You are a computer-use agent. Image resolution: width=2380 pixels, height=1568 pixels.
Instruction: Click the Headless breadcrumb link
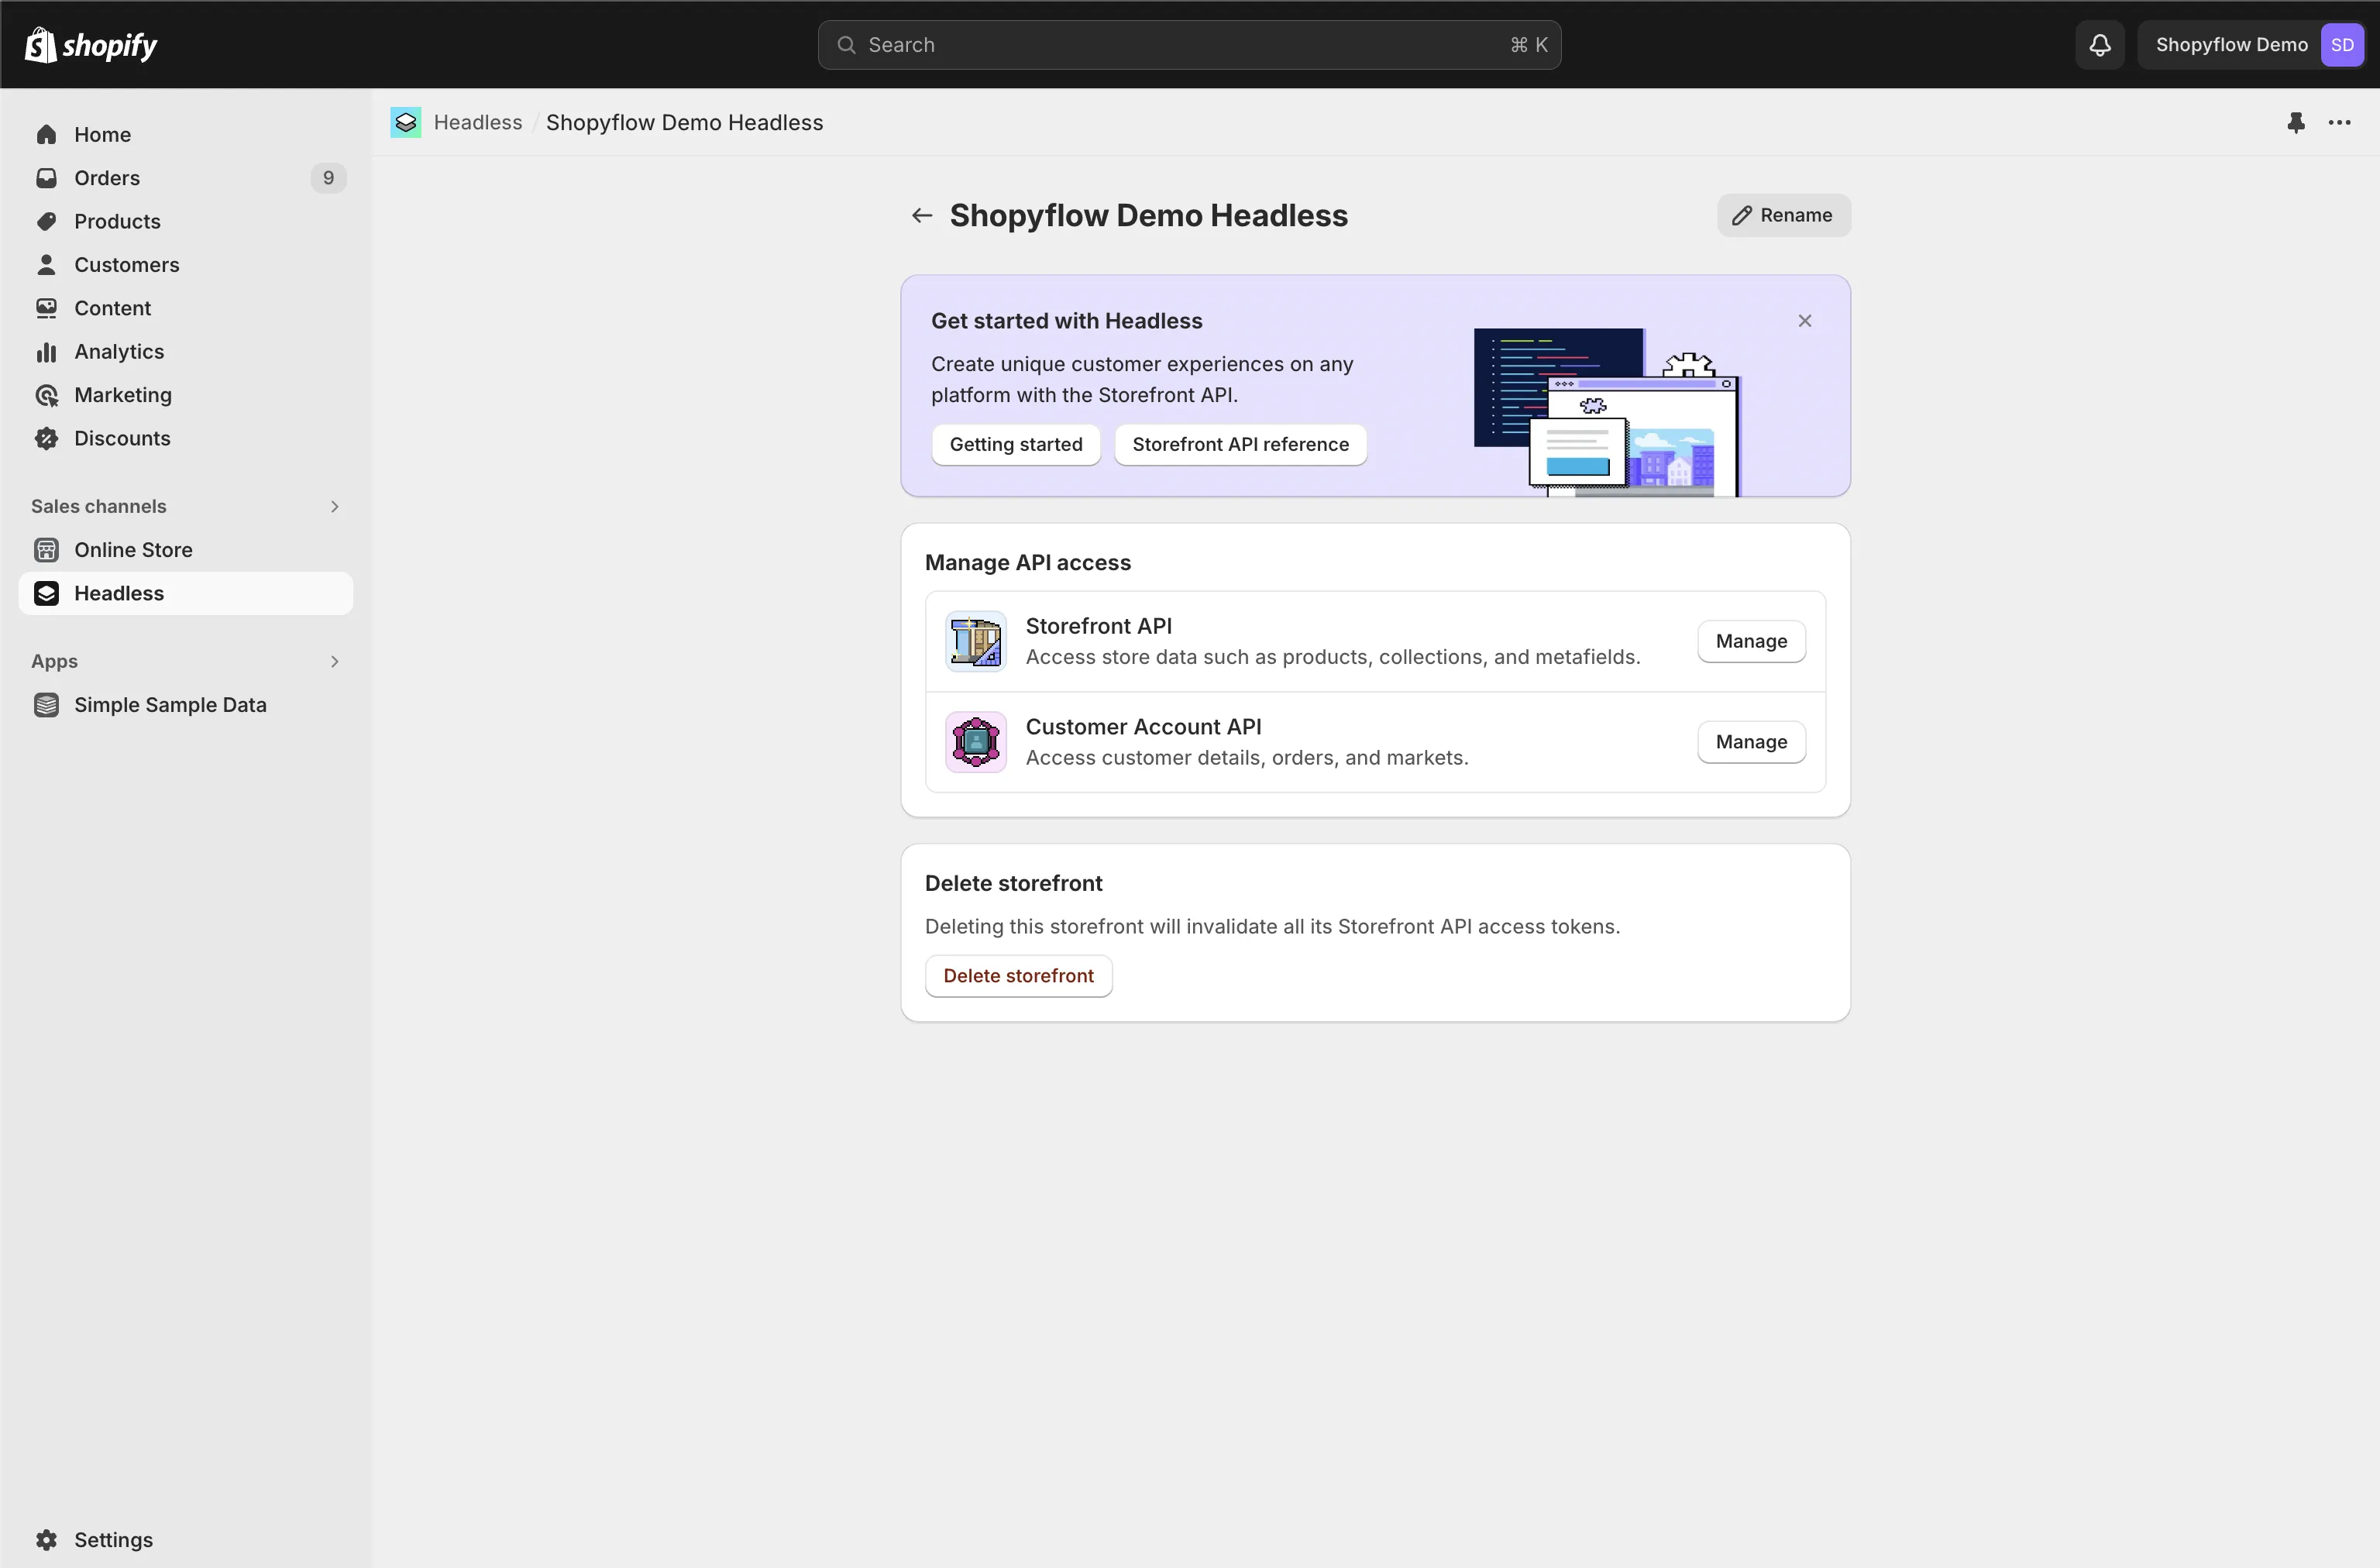[x=478, y=122]
